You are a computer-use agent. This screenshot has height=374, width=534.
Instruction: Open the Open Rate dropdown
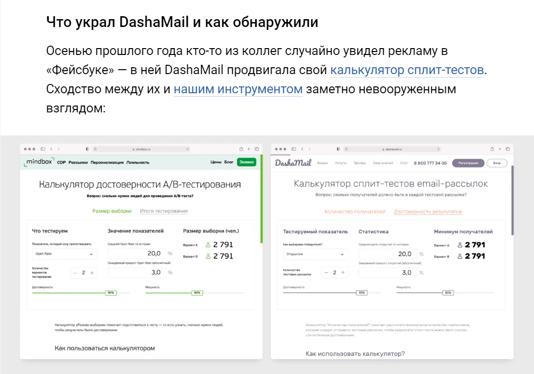(64, 254)
